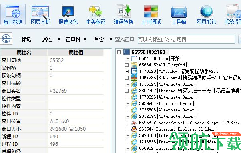Select the 1770820 WTWindow 精易编程助手 row
Image resolution: width=241 pixels, height=153 pixels.
179,72
